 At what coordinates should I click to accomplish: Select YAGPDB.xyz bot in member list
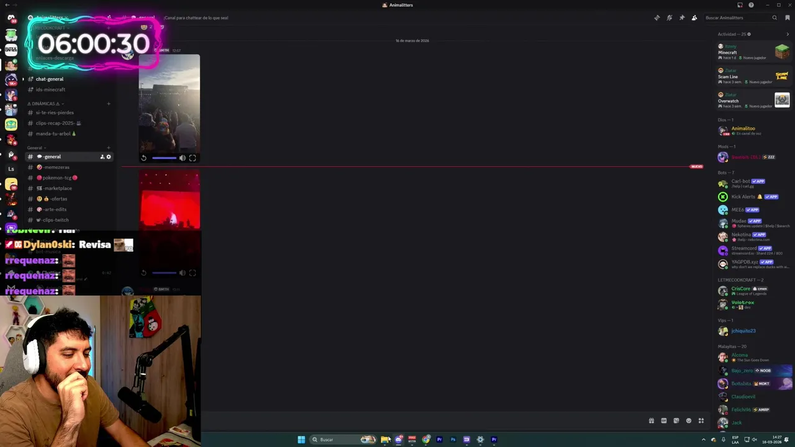(x=753, y=264)
